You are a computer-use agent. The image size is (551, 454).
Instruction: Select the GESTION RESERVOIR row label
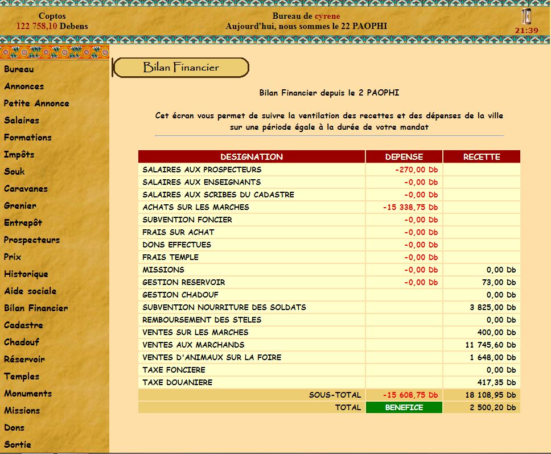click(x=183, y=282)
